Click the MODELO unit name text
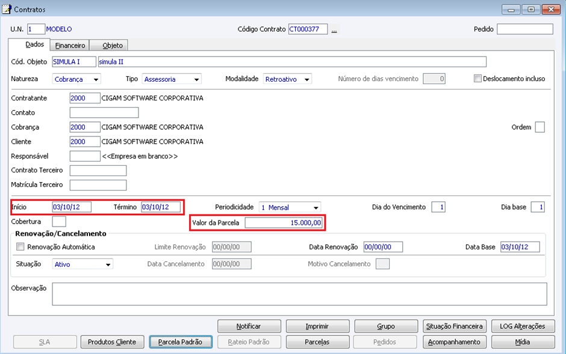Viewport: 566px width, 354px height. pyautogui.click(x=59, y=29)
